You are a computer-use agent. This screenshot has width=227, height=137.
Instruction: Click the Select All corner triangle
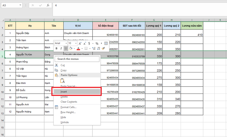tap(3, 20)
